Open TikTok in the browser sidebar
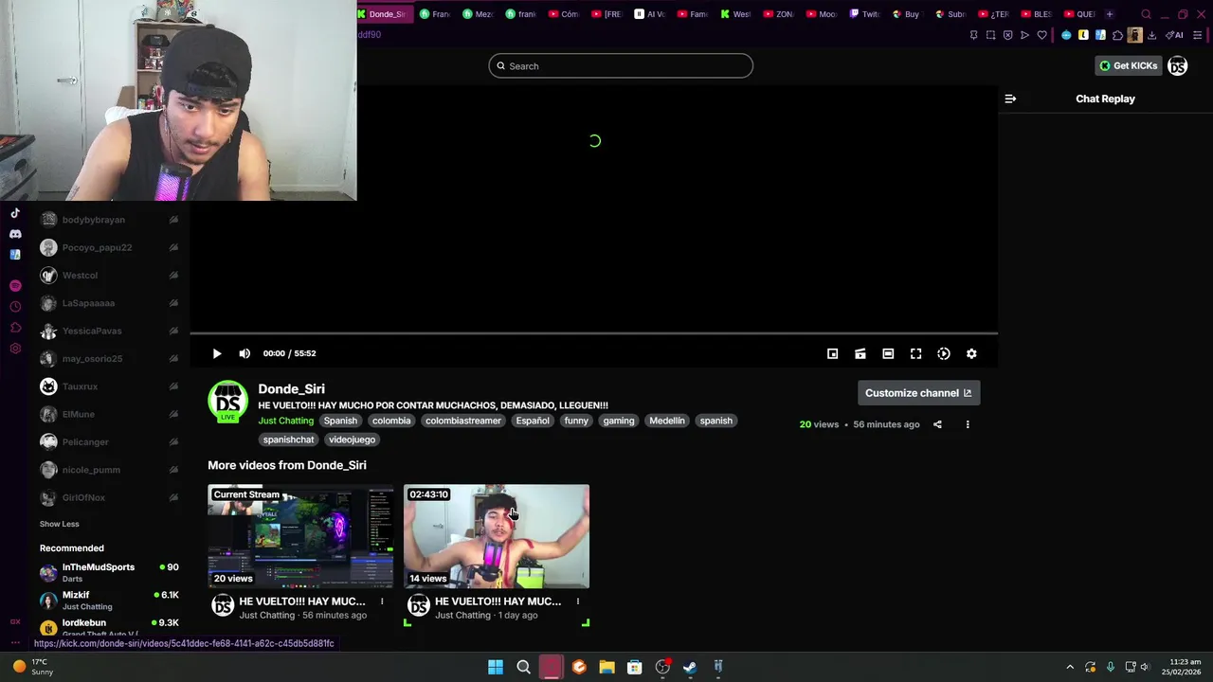1213x682 pixels. [15, 213]
